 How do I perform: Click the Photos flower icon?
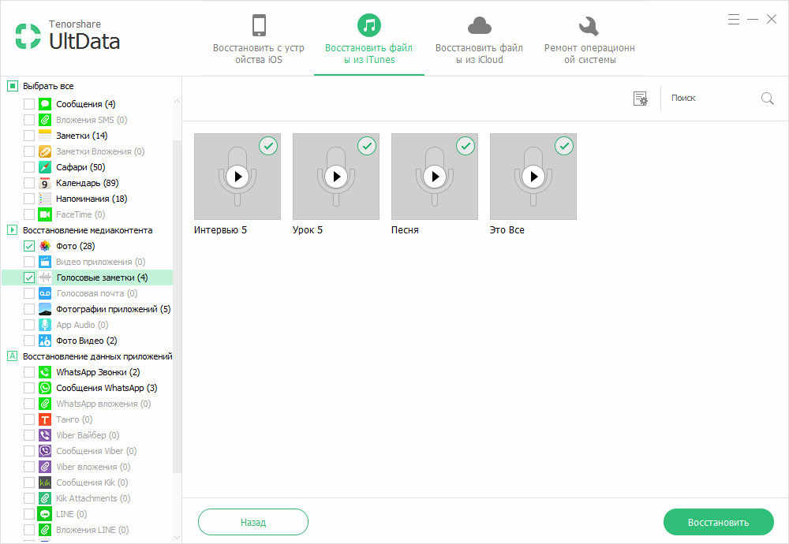(x=45, y=246)
